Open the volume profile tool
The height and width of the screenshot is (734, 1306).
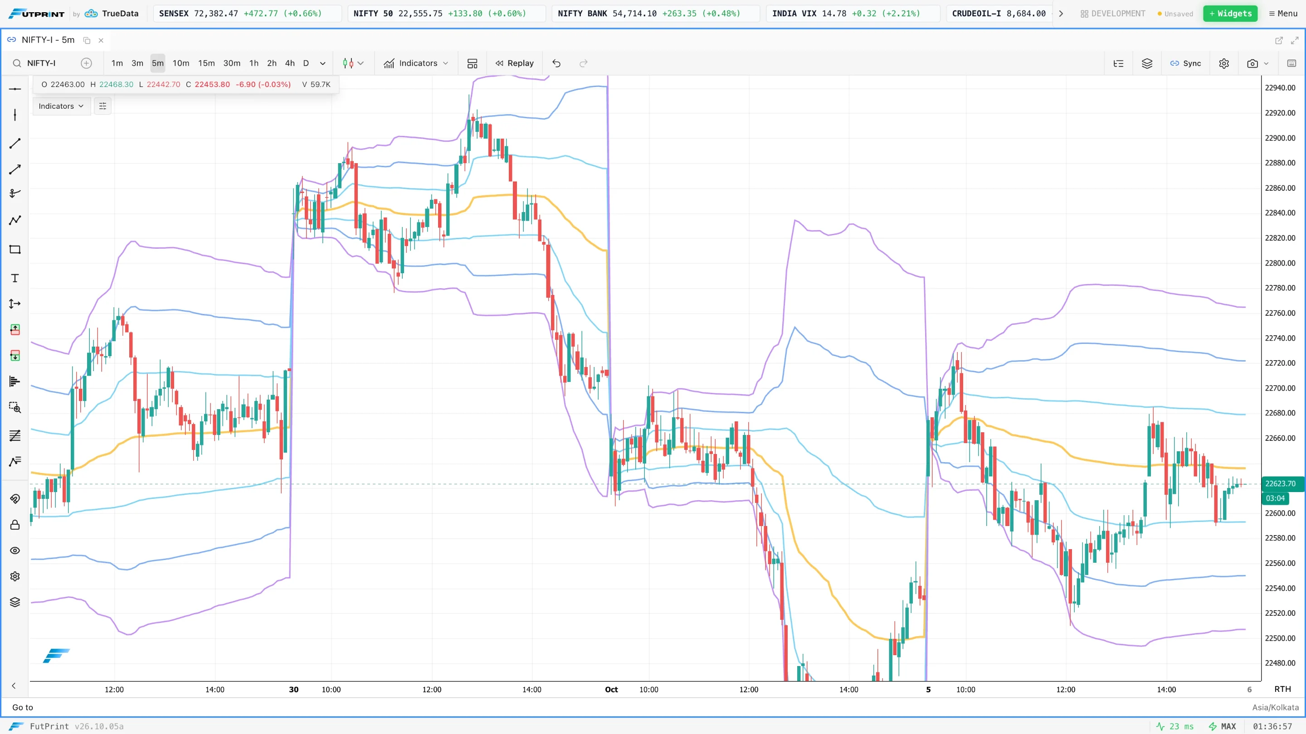click(15, 381)
